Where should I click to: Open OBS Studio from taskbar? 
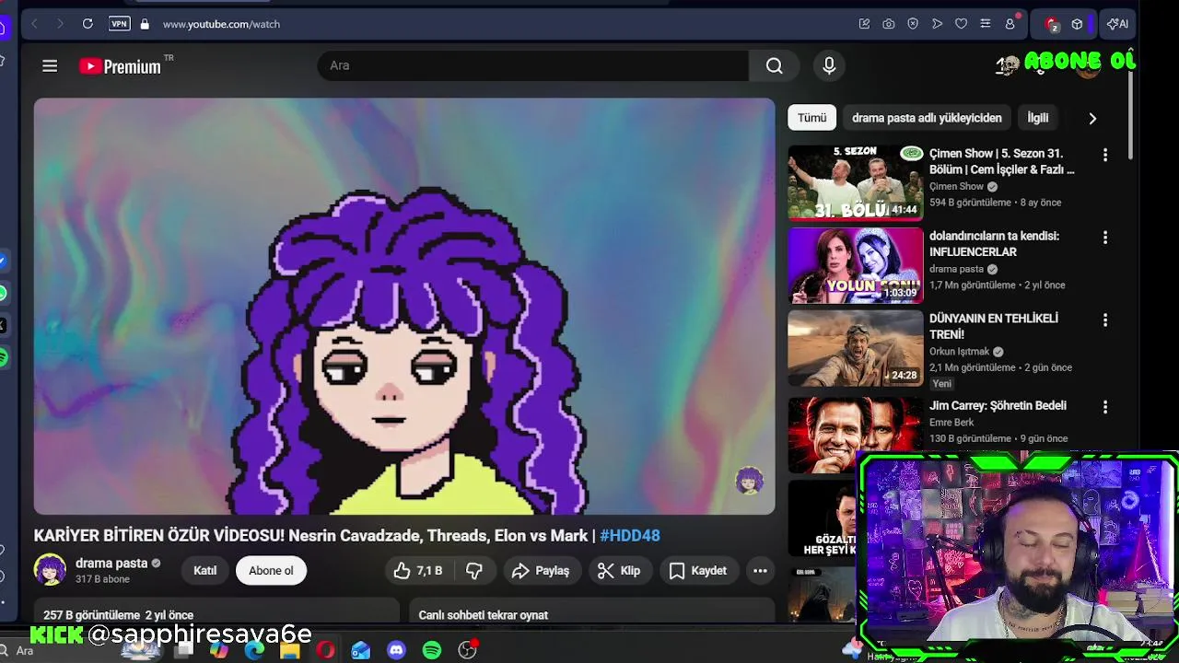467,650
